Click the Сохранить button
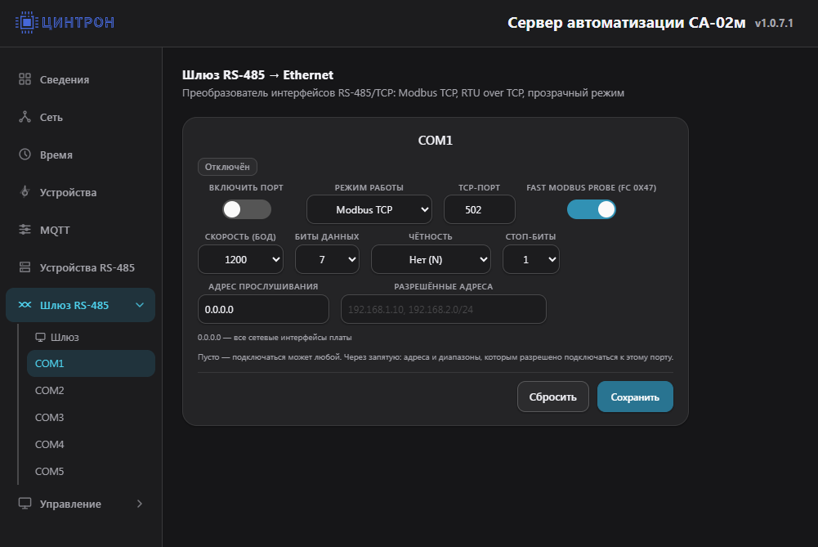 (x=635, y=397)
